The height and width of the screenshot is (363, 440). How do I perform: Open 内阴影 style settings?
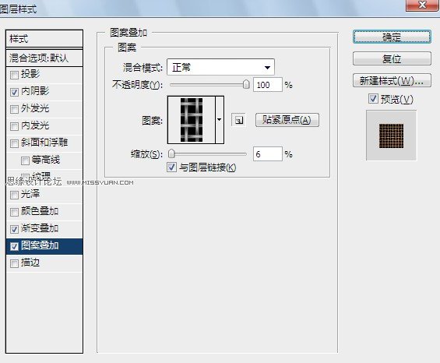point(35,91)
